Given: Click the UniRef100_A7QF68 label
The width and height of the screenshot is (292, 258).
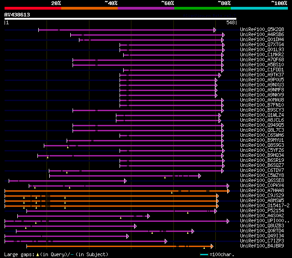Looking at the screenshot, I should click(262, 59).
